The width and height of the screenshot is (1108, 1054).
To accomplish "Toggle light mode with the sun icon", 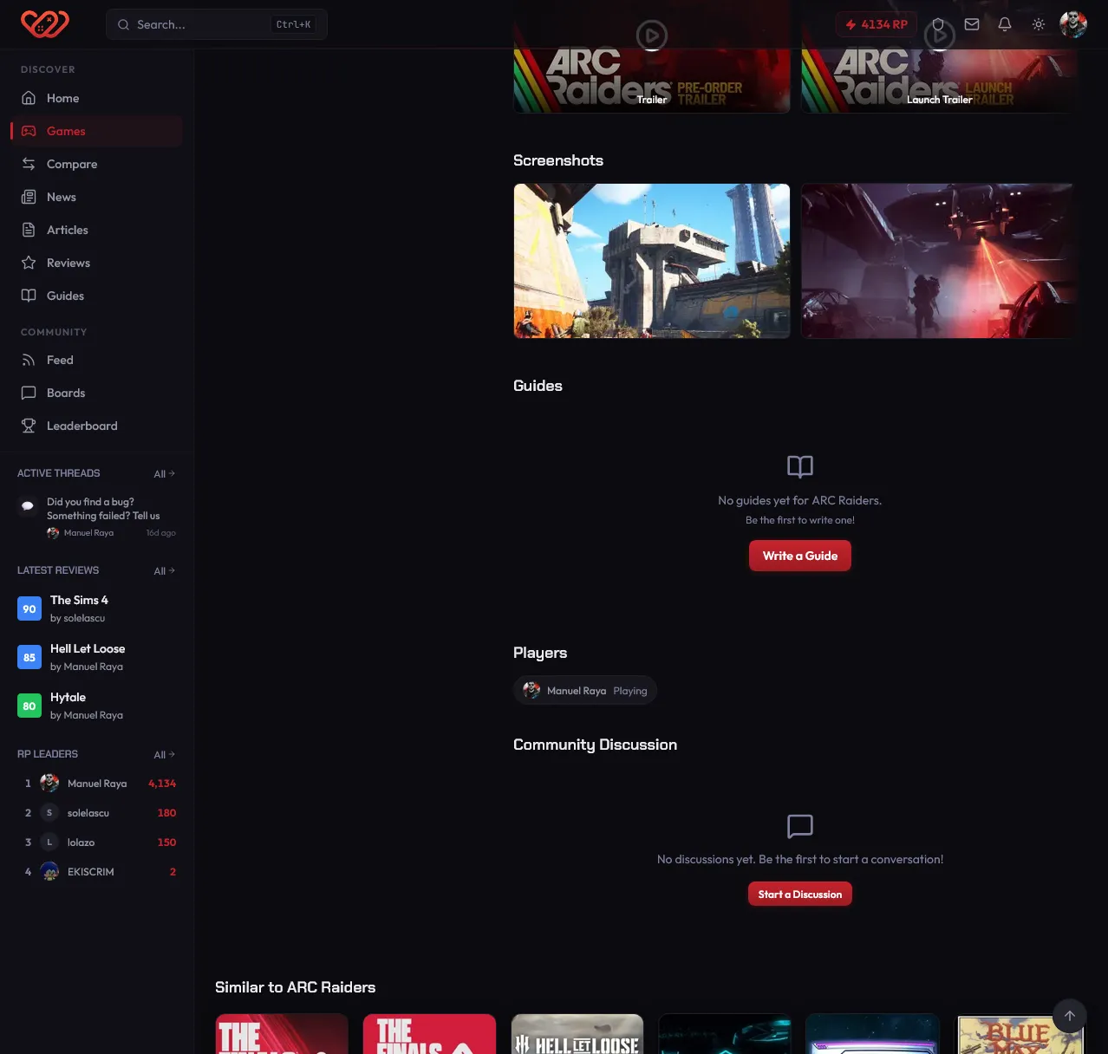I will 1039,24.
